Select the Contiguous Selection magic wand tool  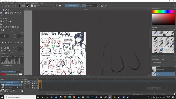(x=11, y=27)
